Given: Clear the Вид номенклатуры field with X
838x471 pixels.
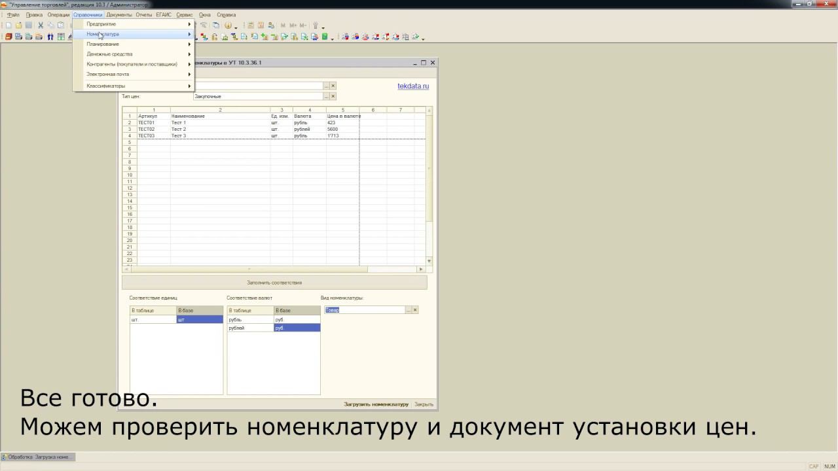Looking at the screenshot, I should click(415, 310).
